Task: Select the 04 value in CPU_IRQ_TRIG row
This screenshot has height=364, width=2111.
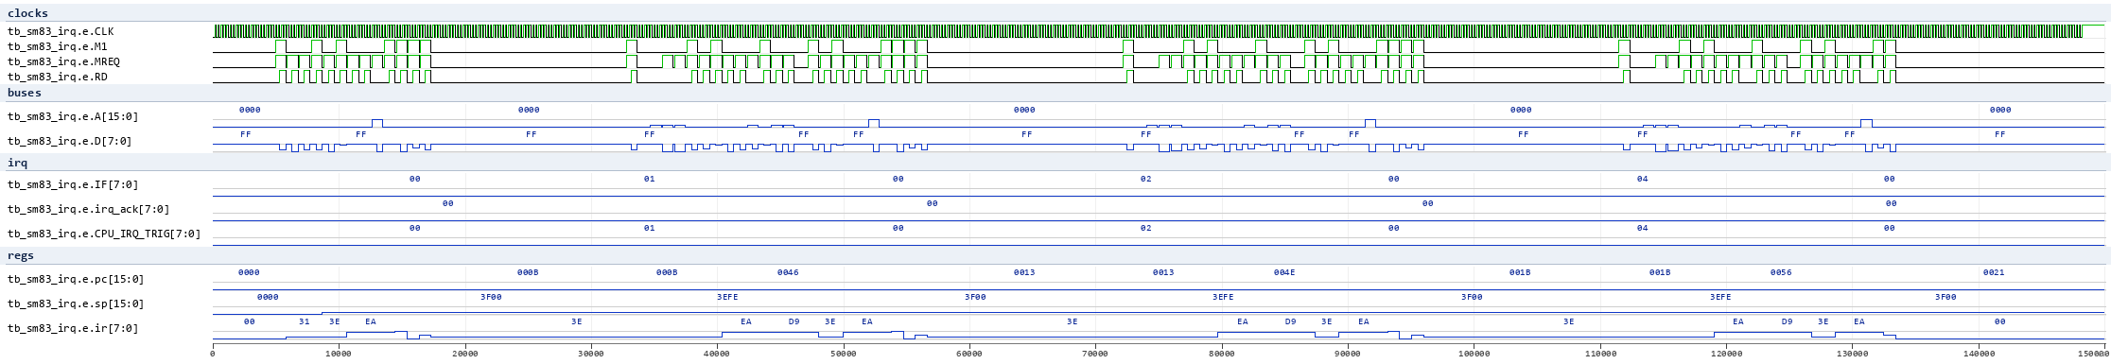Action: click(x=1642, y=228)
